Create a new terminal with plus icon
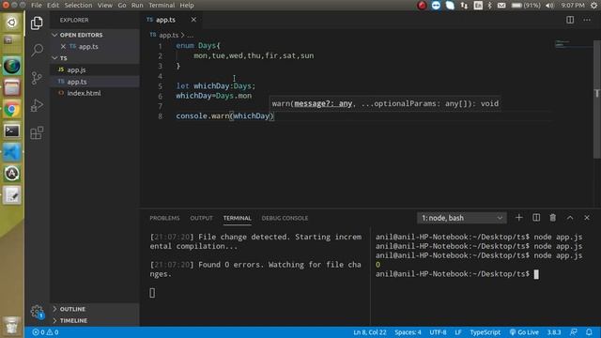 point(518,218)
